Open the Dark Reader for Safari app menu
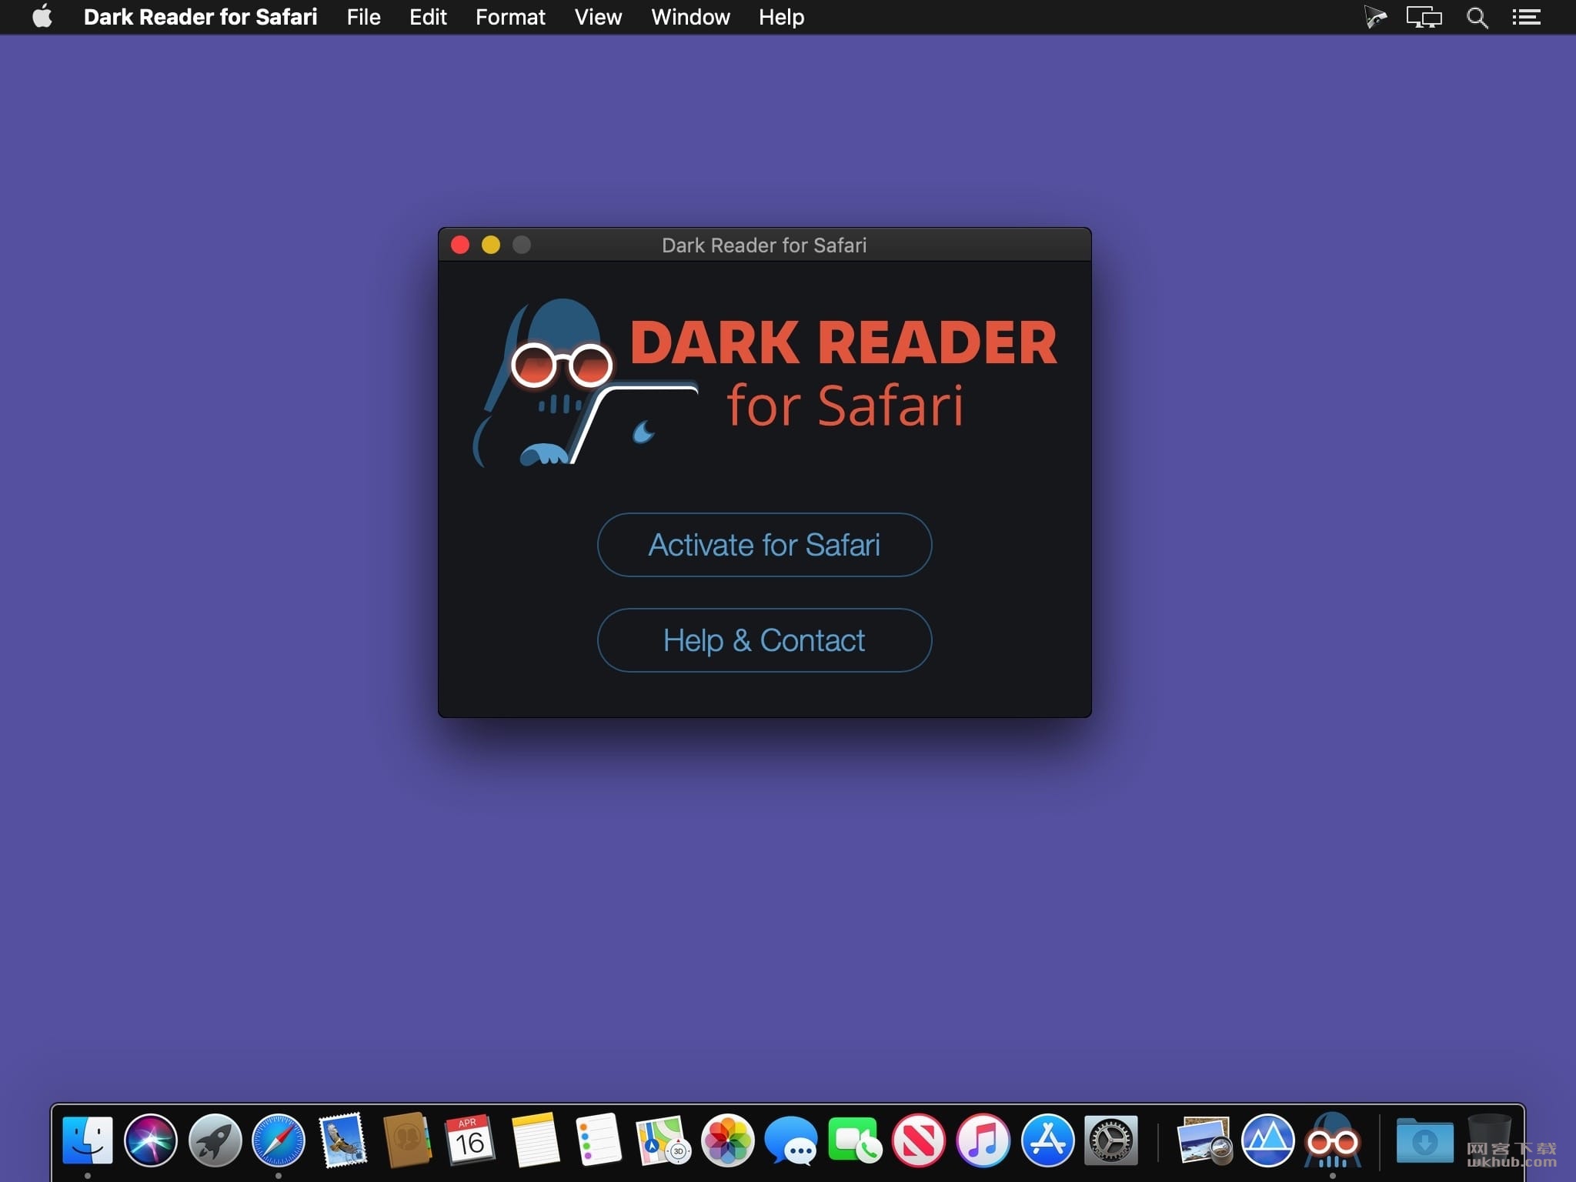Viewport: 1576px width, 1182px height. [x=200, y=17]
